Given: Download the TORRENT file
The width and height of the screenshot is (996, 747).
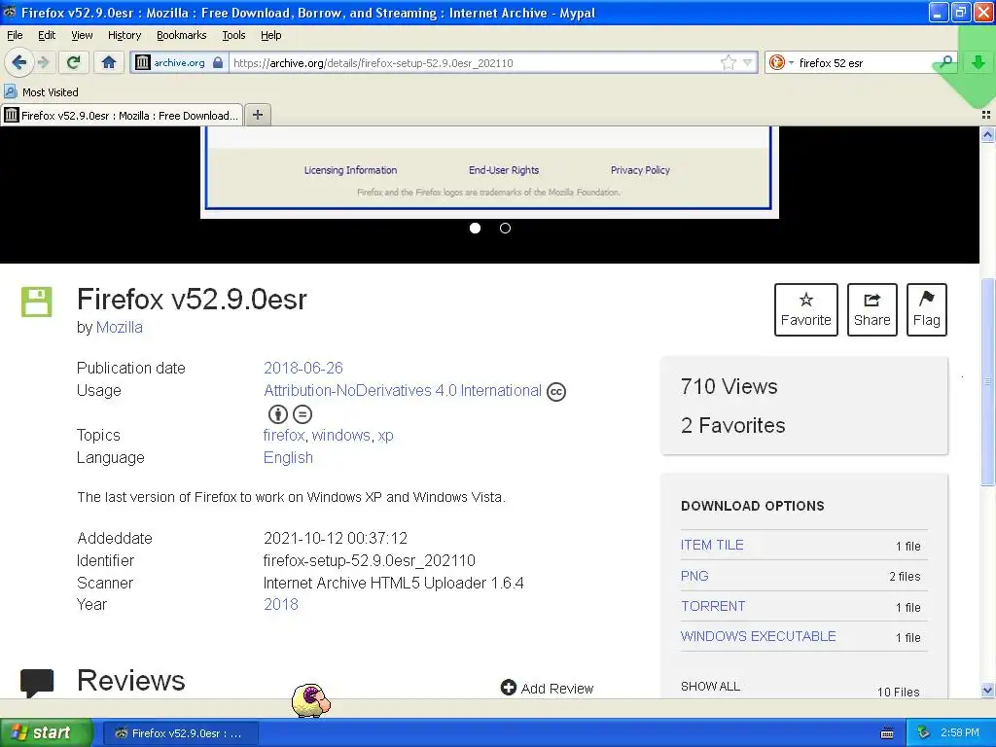Looking at the screenshot, I should 713,606.
